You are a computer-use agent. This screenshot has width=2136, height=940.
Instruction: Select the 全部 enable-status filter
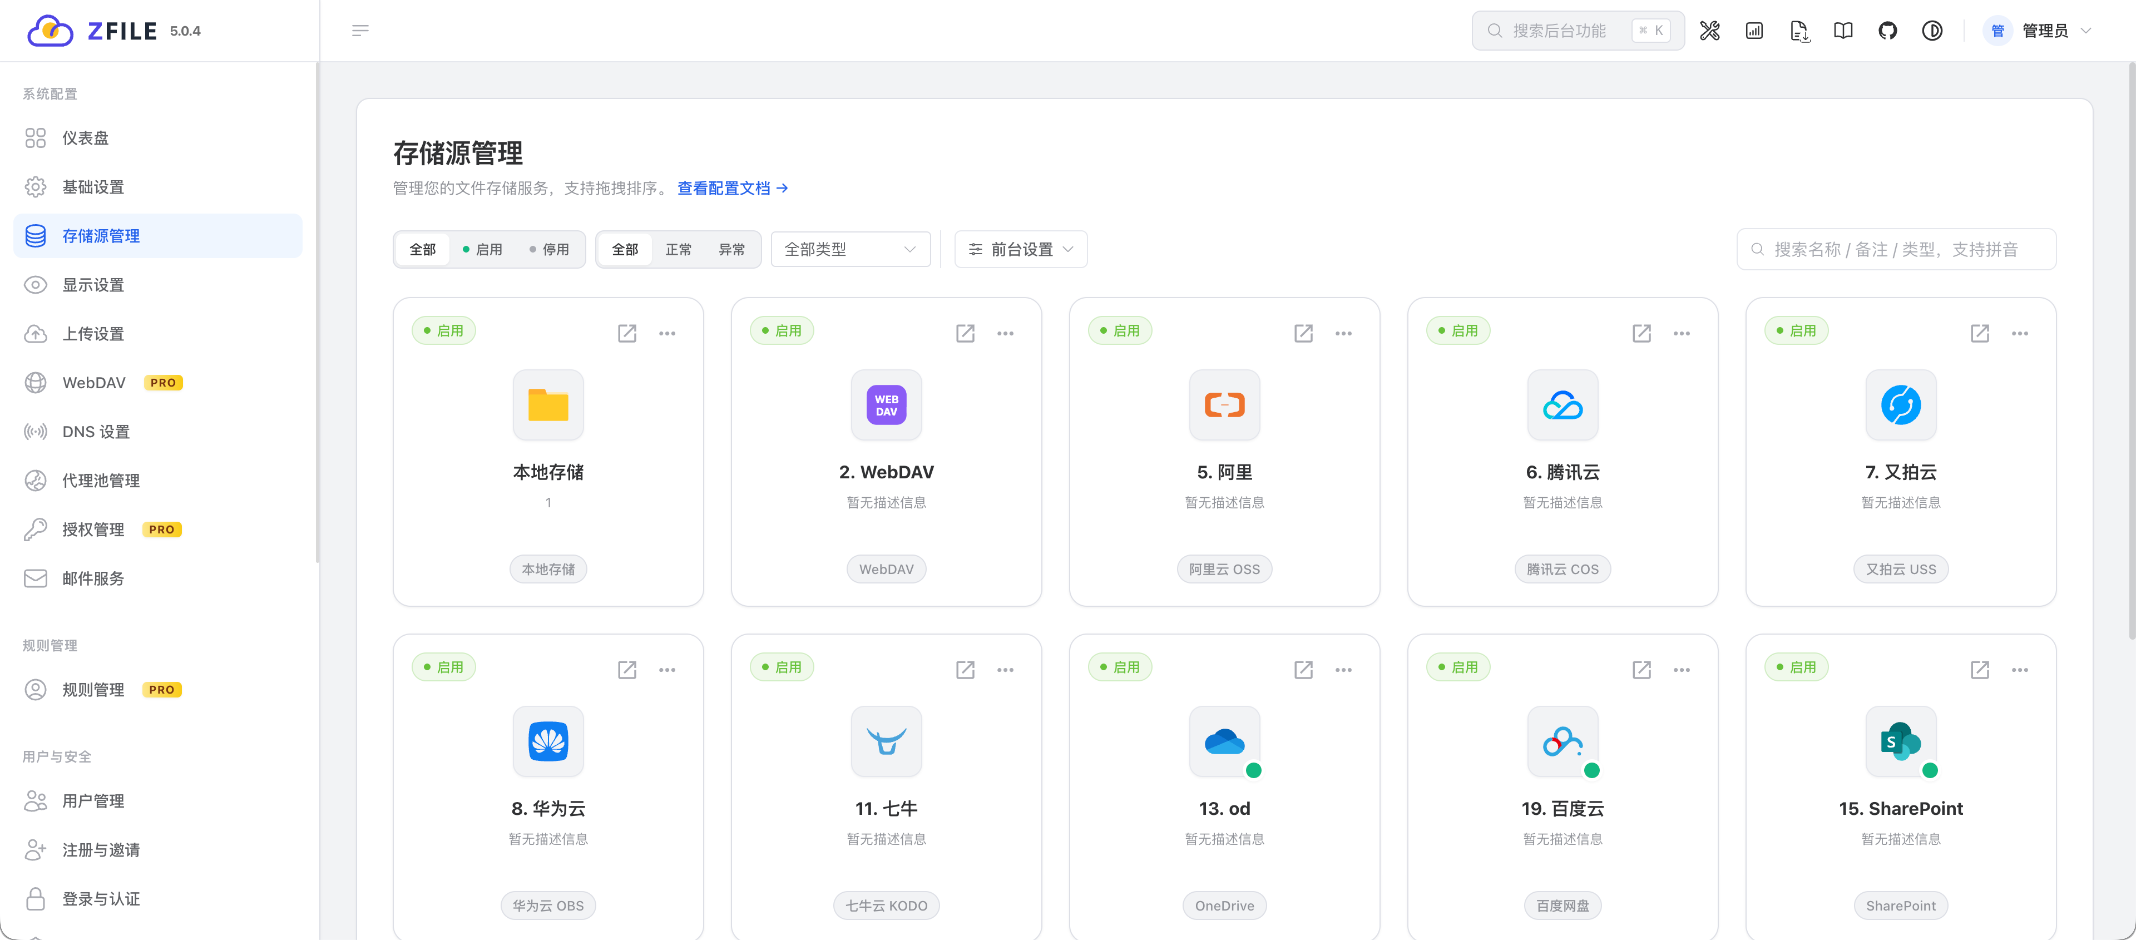coord(423,250)
